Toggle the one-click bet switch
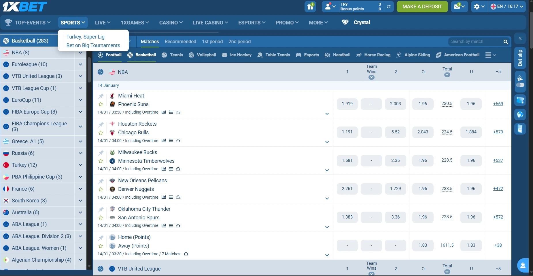 520,85
